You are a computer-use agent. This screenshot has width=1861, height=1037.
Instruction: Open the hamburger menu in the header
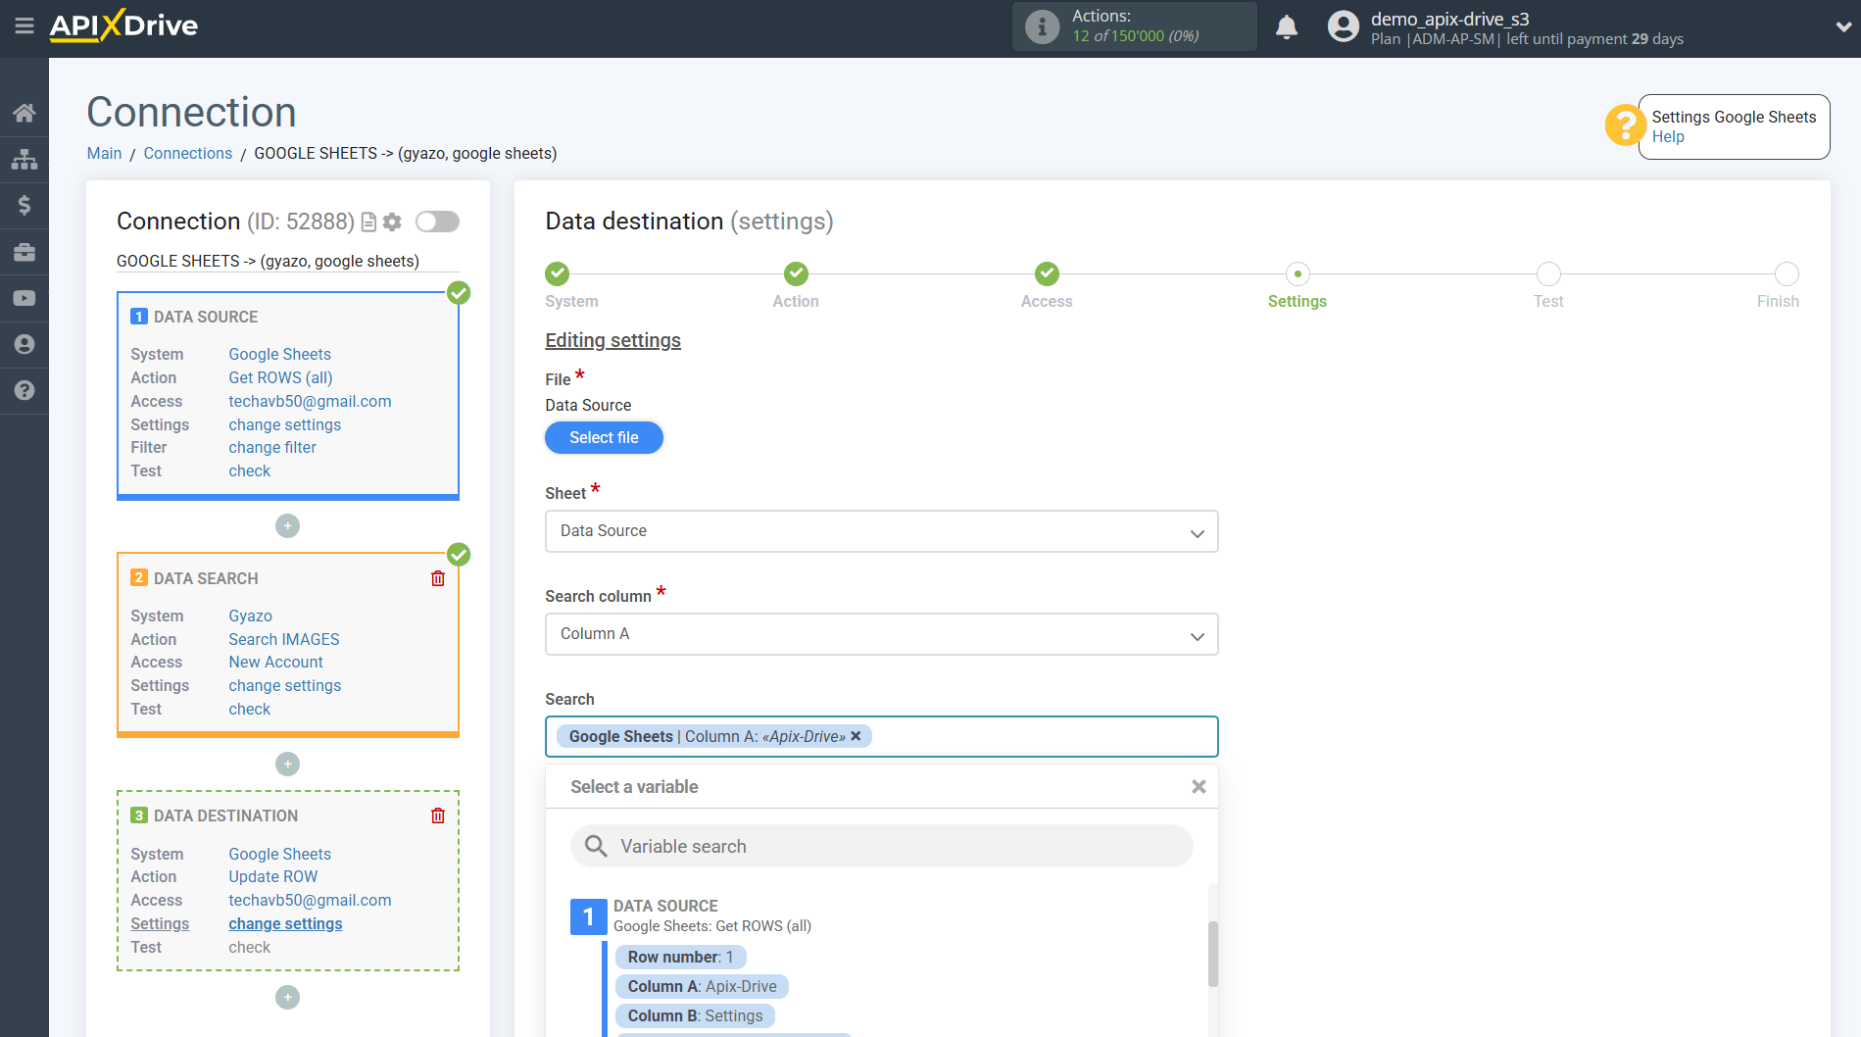[24, 26]
